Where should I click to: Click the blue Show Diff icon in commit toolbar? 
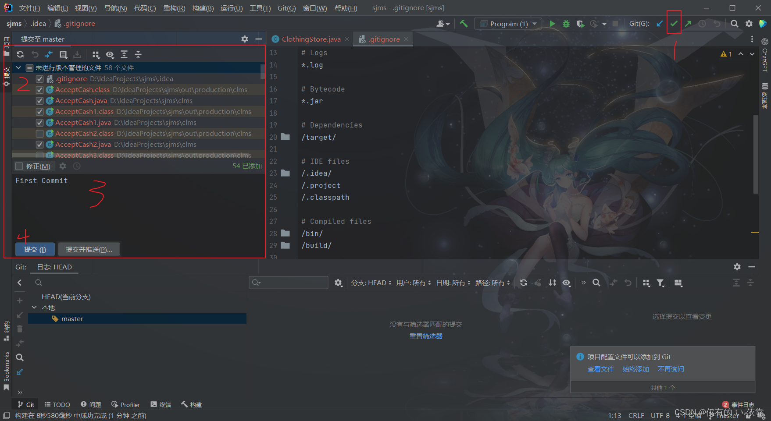coord(49,54)
